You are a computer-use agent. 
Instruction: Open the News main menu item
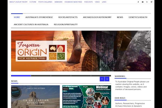pos(120,17)
